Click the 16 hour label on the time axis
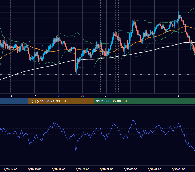Screen dimensions: 195x172 pyautogui.click(x=35, y=96)
